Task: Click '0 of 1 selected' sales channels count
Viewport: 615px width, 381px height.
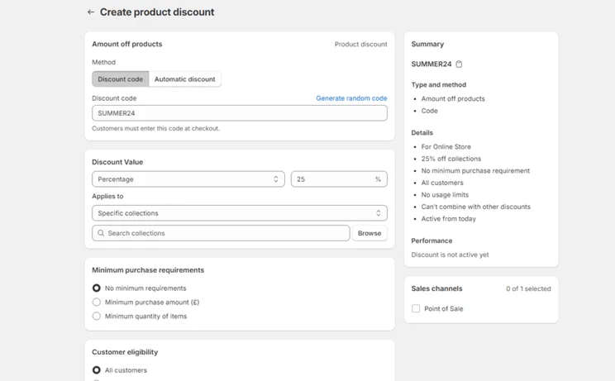Action: click(x=528, y=288)
